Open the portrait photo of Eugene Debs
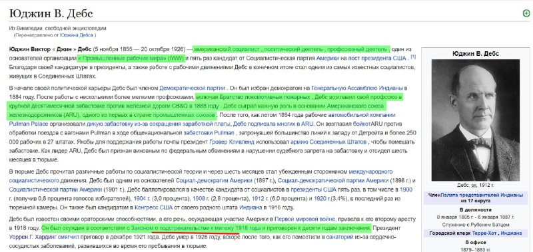Image resolution: width=533 pixels, height=252 pixels. point(476,120)
